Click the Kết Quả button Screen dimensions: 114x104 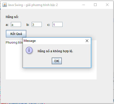16,34
